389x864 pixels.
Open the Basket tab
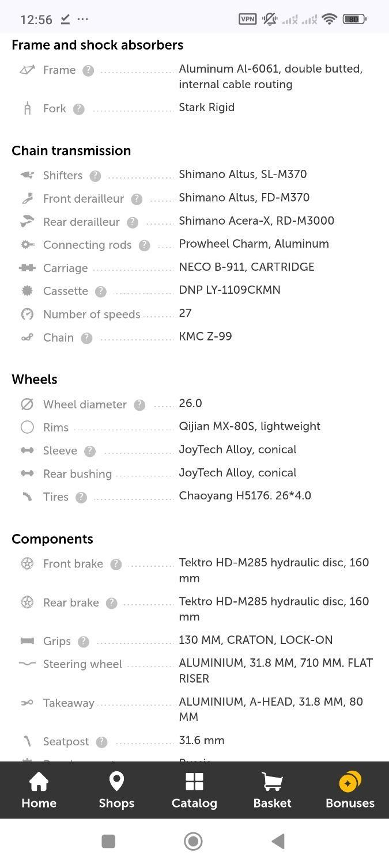pyautogui.click(x=272, y=790)
